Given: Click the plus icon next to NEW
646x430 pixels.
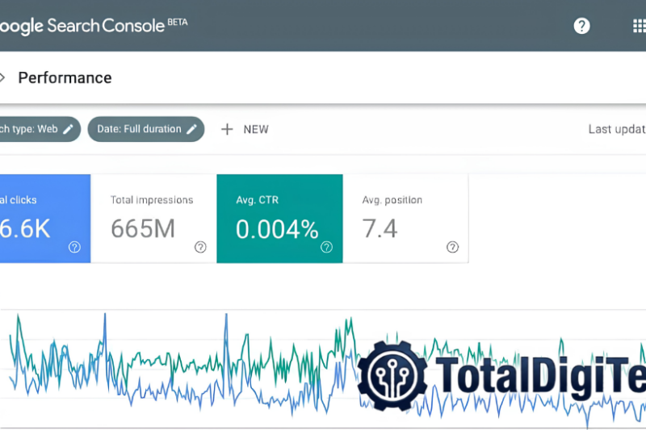Looking at the screenshot, I should [227, 129].
